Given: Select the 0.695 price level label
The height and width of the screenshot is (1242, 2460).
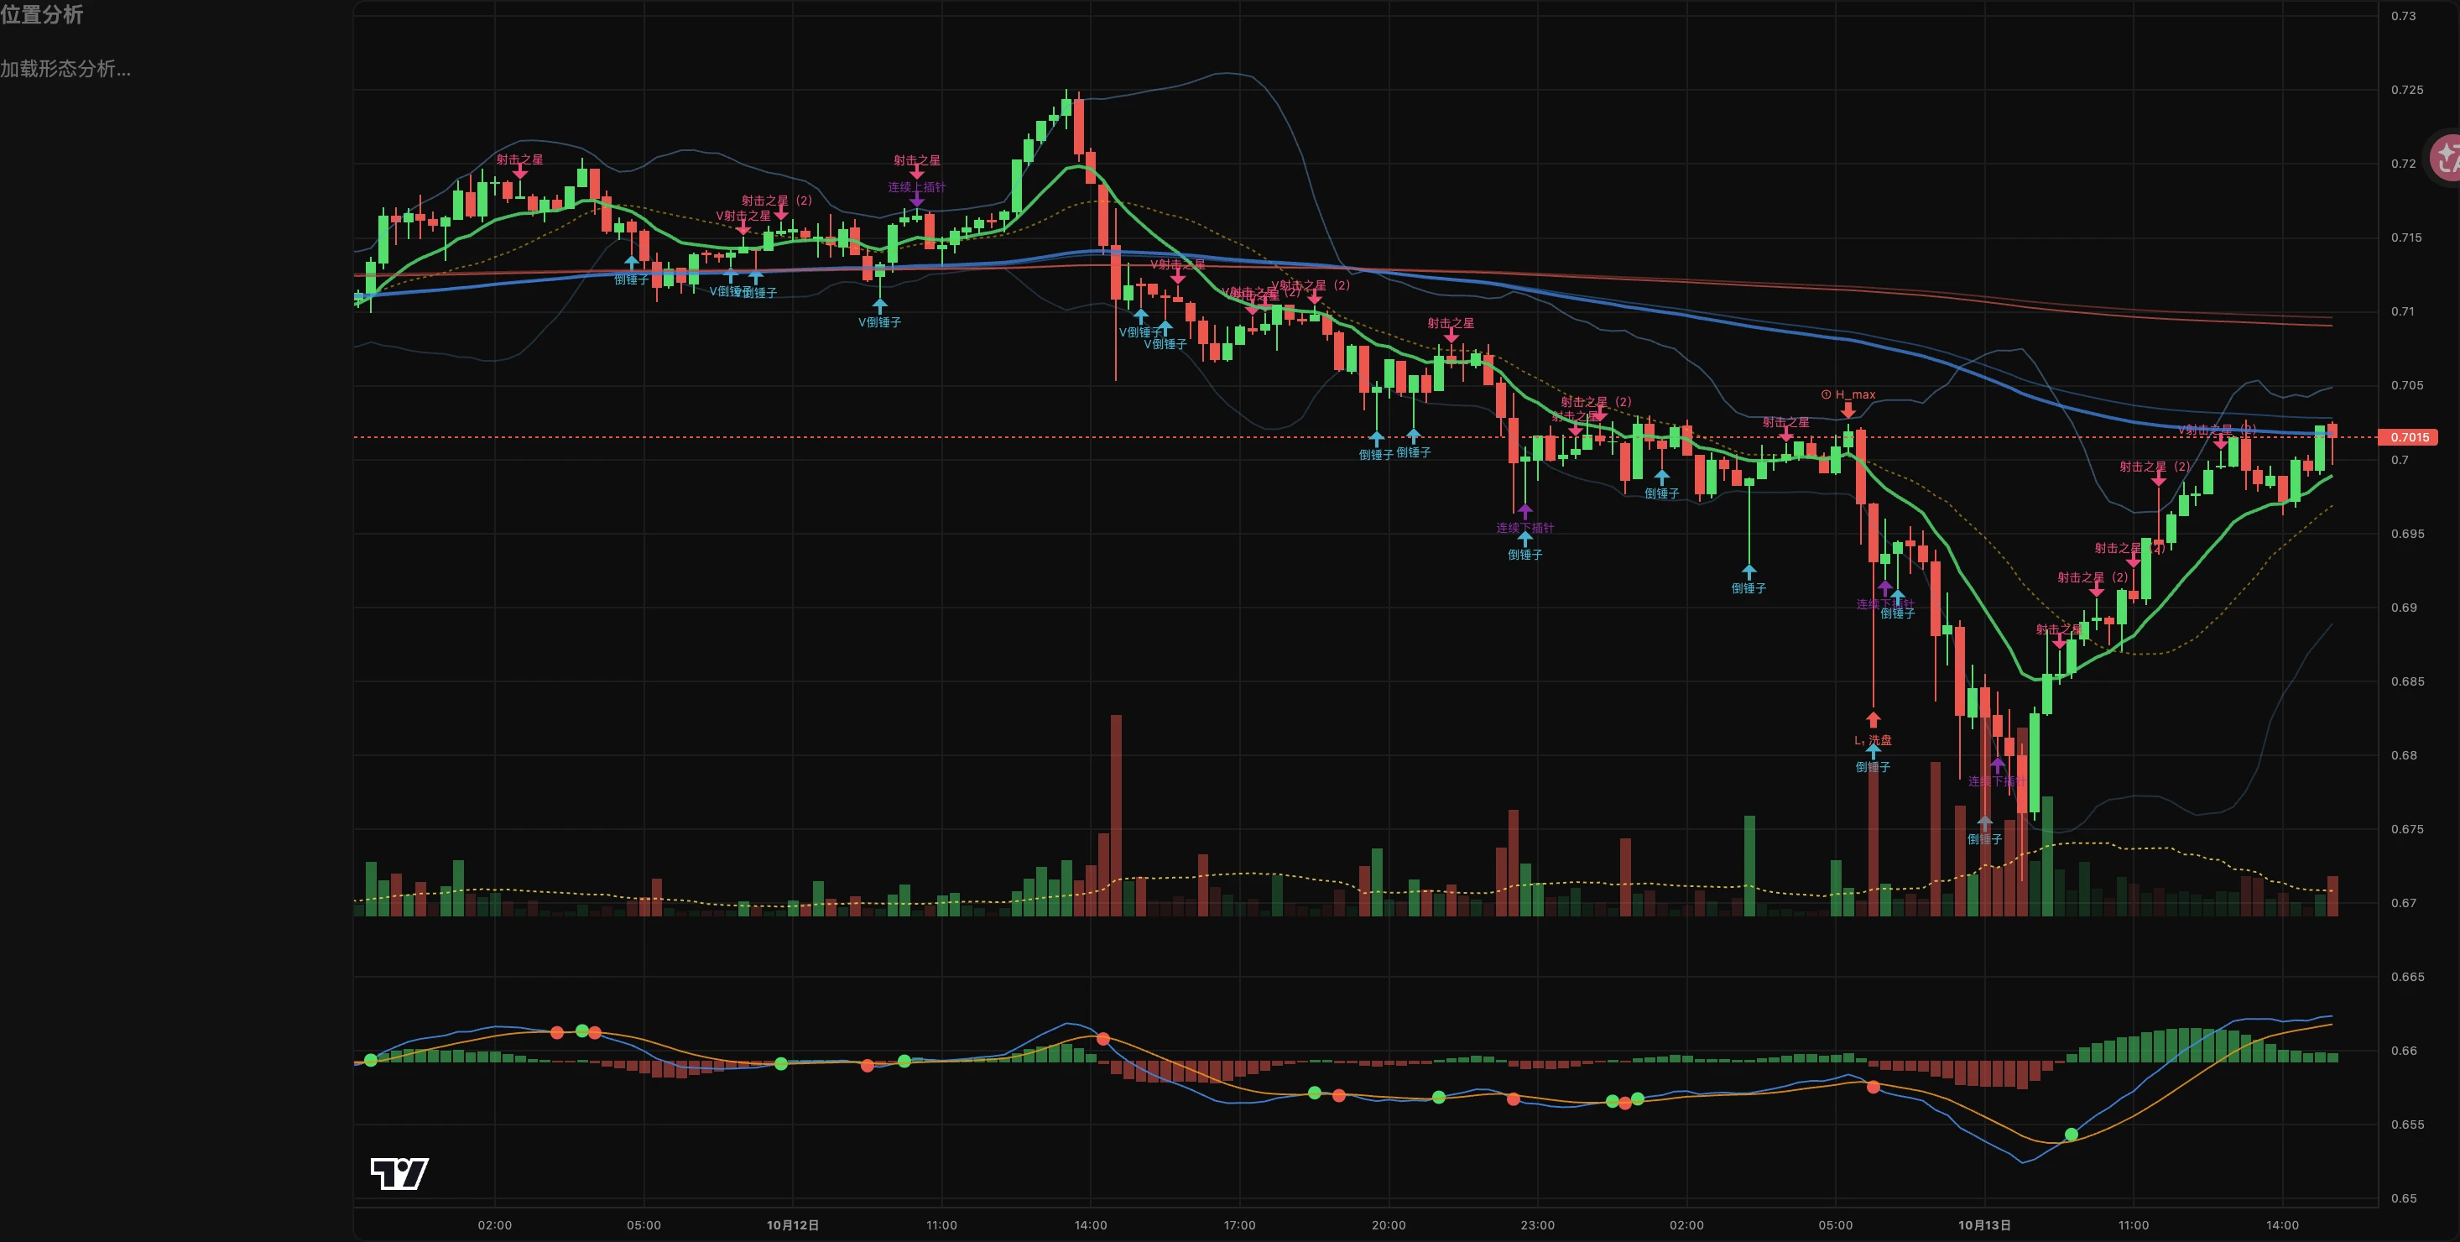Looking at the screenshot, I should click(2406, 534).
